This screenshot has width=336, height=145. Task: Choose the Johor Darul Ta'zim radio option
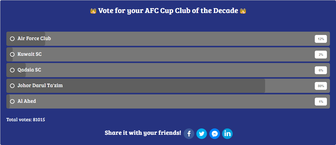pyautogui.click(x=12, y=86)
